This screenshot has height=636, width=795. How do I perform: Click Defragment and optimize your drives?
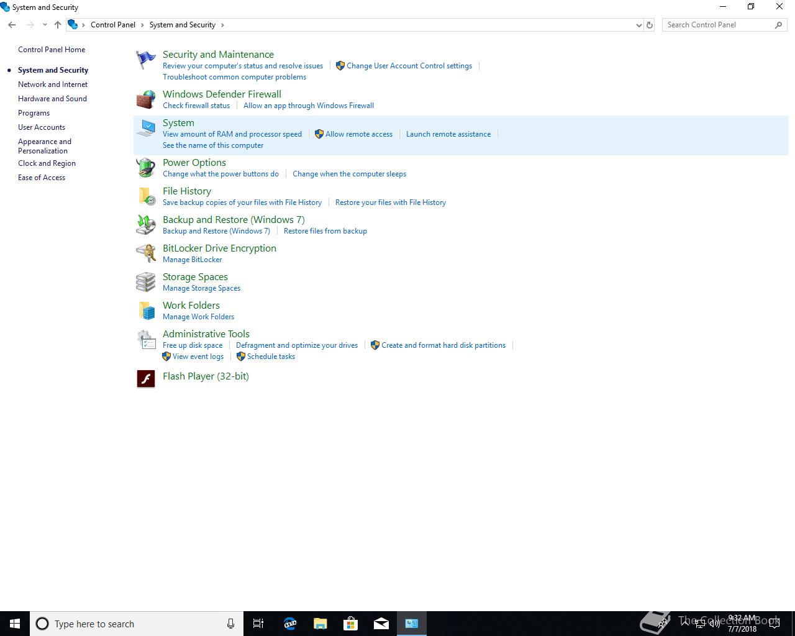[297, 345]
